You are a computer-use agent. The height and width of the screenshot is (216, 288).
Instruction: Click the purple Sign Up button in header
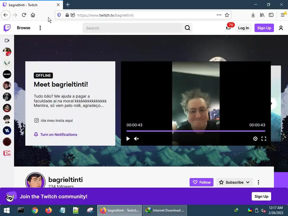(x=264, y=28)
